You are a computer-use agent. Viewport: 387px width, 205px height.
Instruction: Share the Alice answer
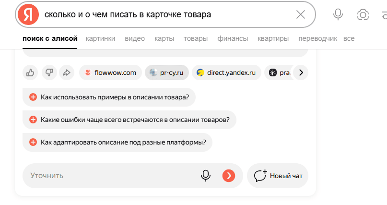(x=66, y=72)
